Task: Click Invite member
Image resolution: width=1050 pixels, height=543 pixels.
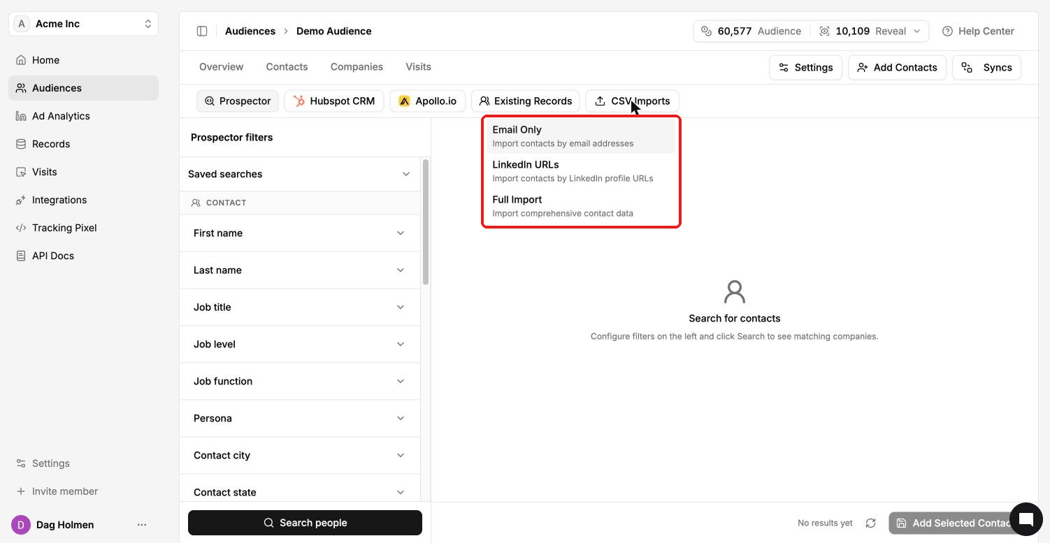Action: (83, 491)
